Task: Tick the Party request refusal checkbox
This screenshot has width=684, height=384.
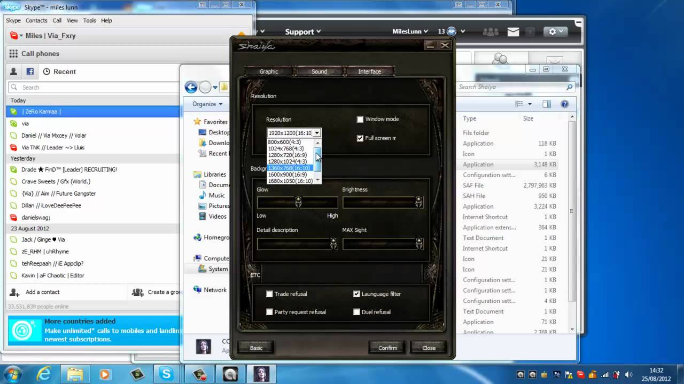Action: [269, 312]
